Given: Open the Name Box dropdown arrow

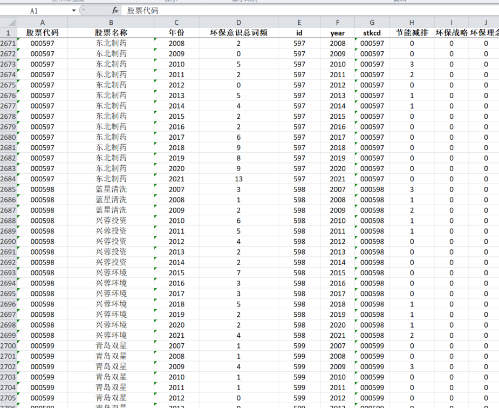Looking at the screenshot, I should pyautogui.click(x=73, y=10).
